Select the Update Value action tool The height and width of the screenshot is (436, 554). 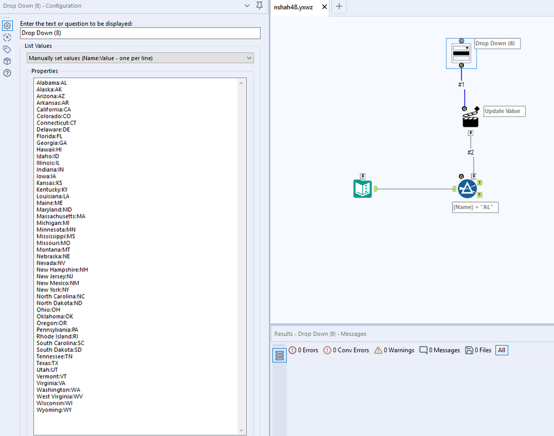tap(471, 119)
